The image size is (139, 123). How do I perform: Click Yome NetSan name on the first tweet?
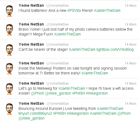coord(31,5)
